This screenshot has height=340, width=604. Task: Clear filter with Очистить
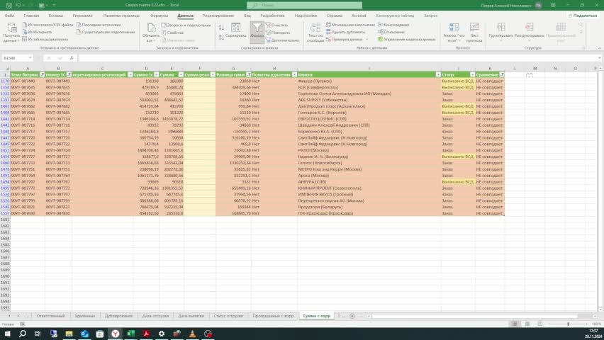tap(277, 25)
